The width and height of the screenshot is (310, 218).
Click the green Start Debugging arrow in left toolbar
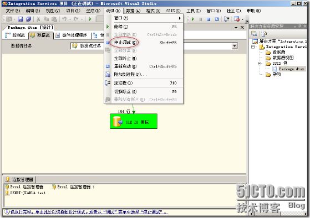90,19
